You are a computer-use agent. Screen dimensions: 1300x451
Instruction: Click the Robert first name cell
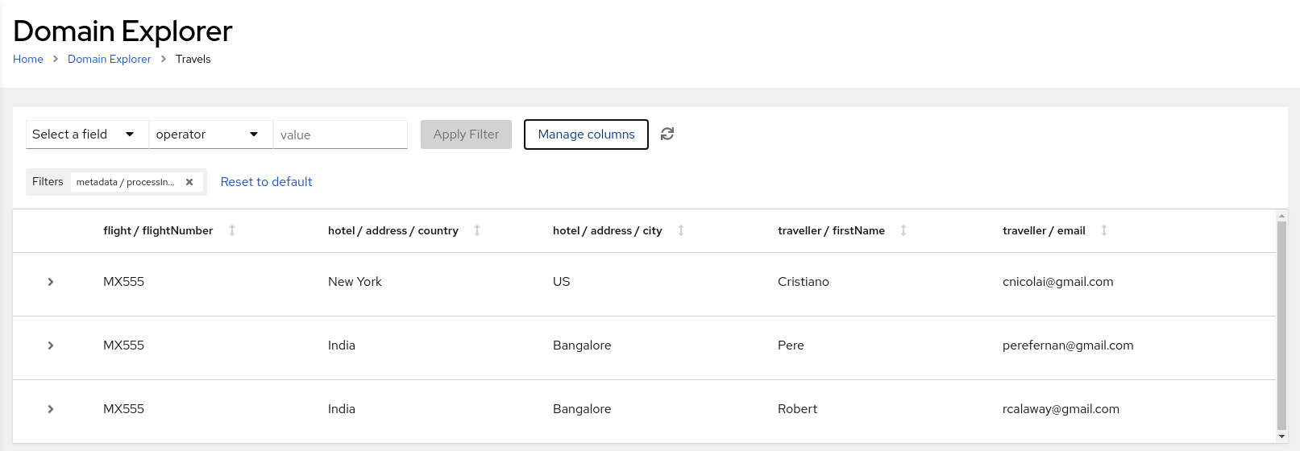(797, 409)
